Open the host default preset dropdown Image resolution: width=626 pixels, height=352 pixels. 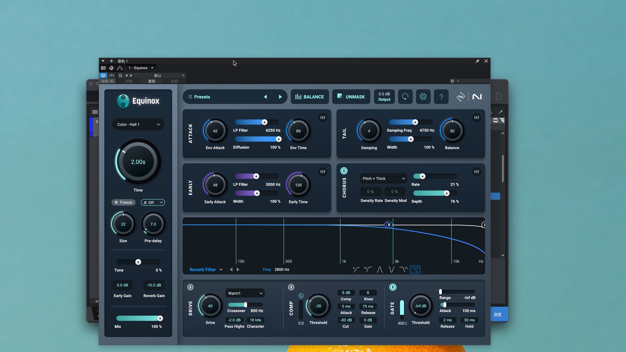point(159,76)
